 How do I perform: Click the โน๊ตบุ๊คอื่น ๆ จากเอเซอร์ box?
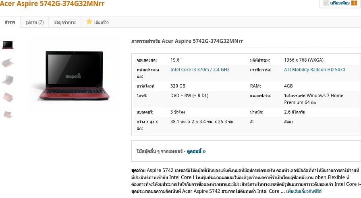point(246,151)
